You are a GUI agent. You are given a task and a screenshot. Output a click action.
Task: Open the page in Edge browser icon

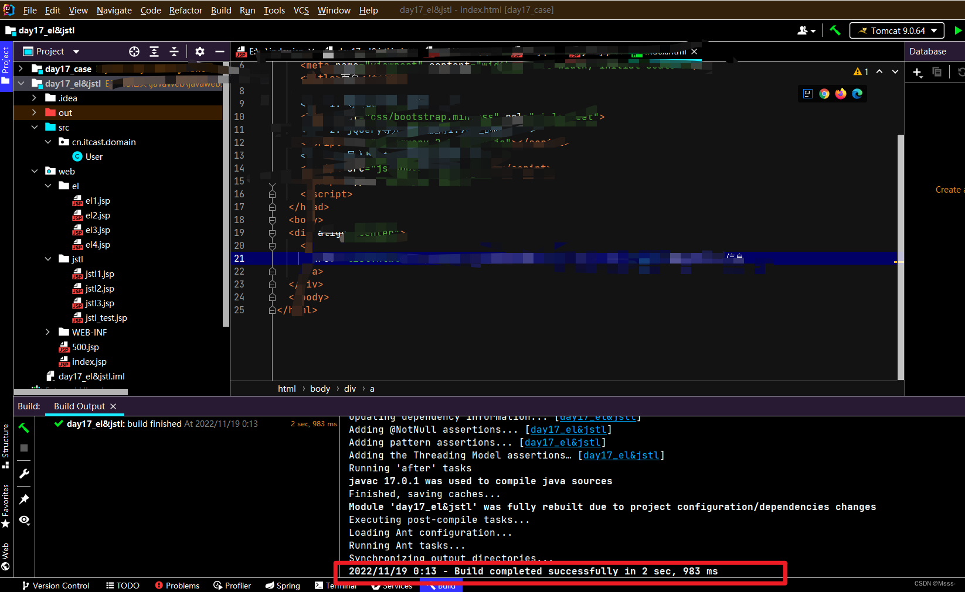pyautogui.click(x=857, y=94)
